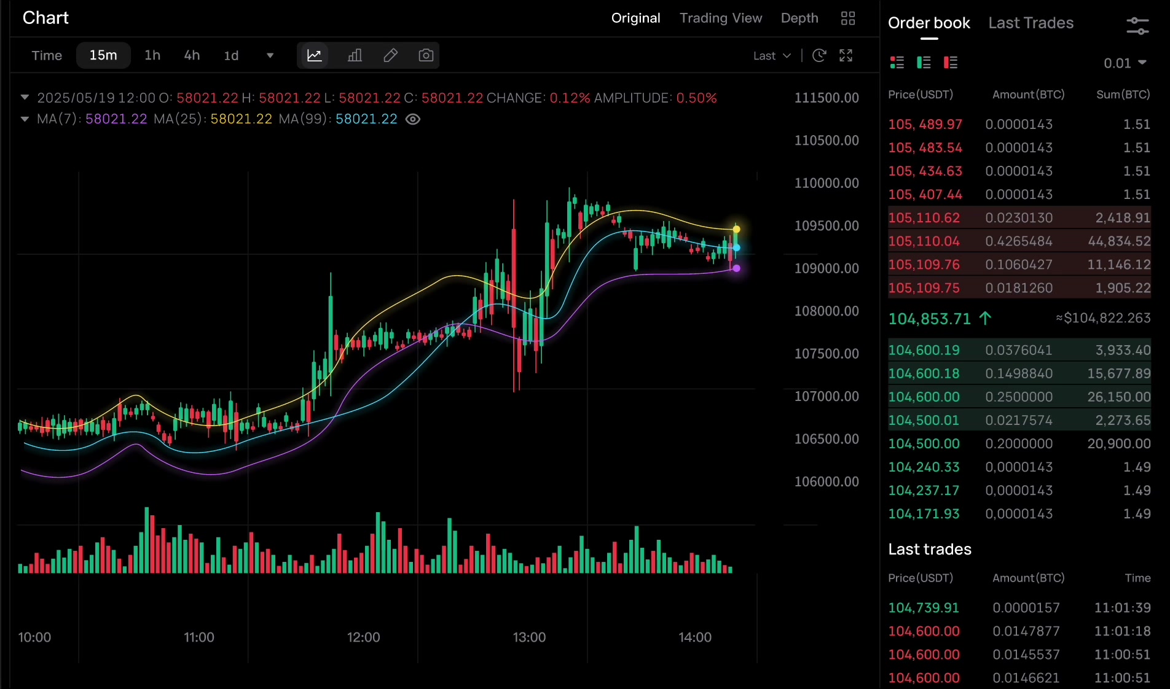
Task: Open the chart grid layout icon
Action: pyautogui.click(x=848, y=18)
